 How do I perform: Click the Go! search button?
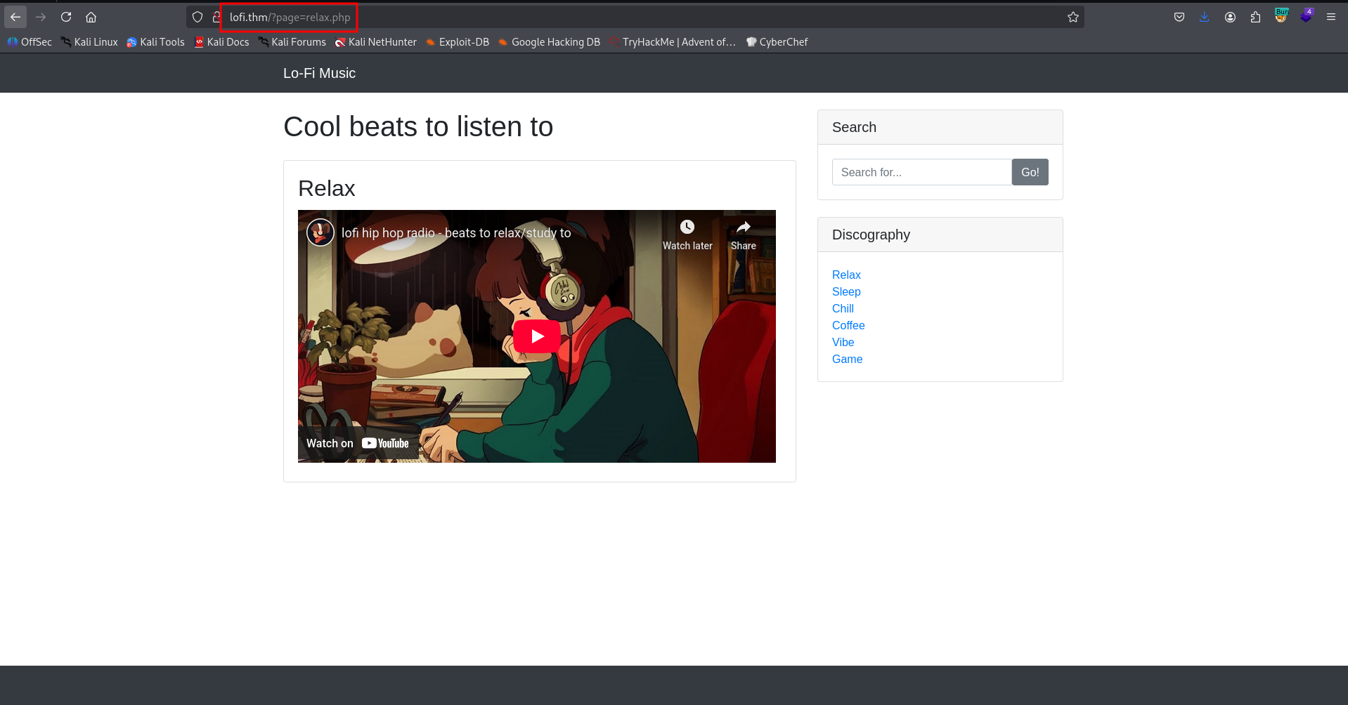1030,172
